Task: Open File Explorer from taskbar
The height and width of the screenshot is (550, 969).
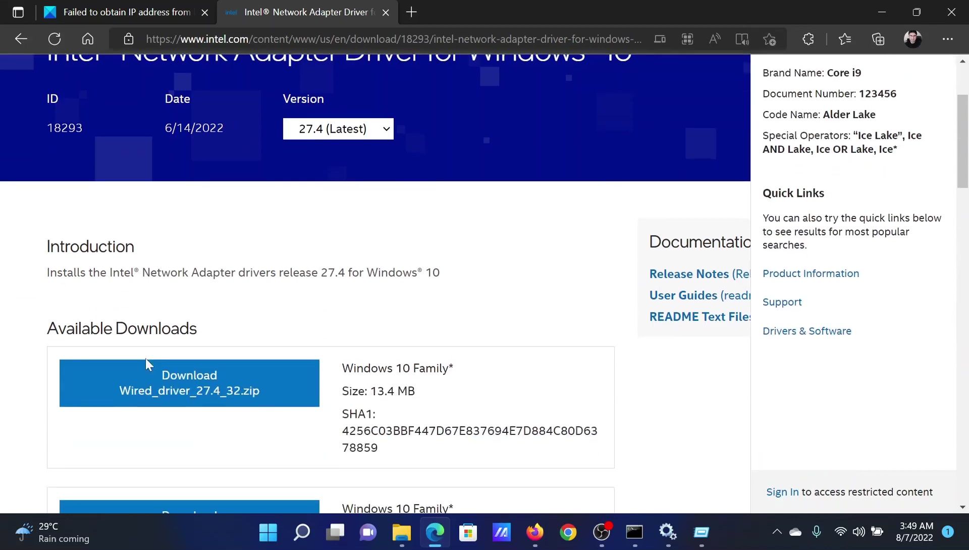Action: (x=402, y=532)
